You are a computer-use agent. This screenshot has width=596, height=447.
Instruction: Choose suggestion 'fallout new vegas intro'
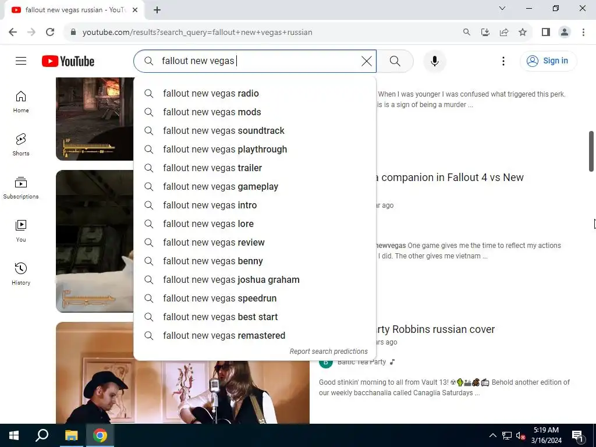[255, 205]
